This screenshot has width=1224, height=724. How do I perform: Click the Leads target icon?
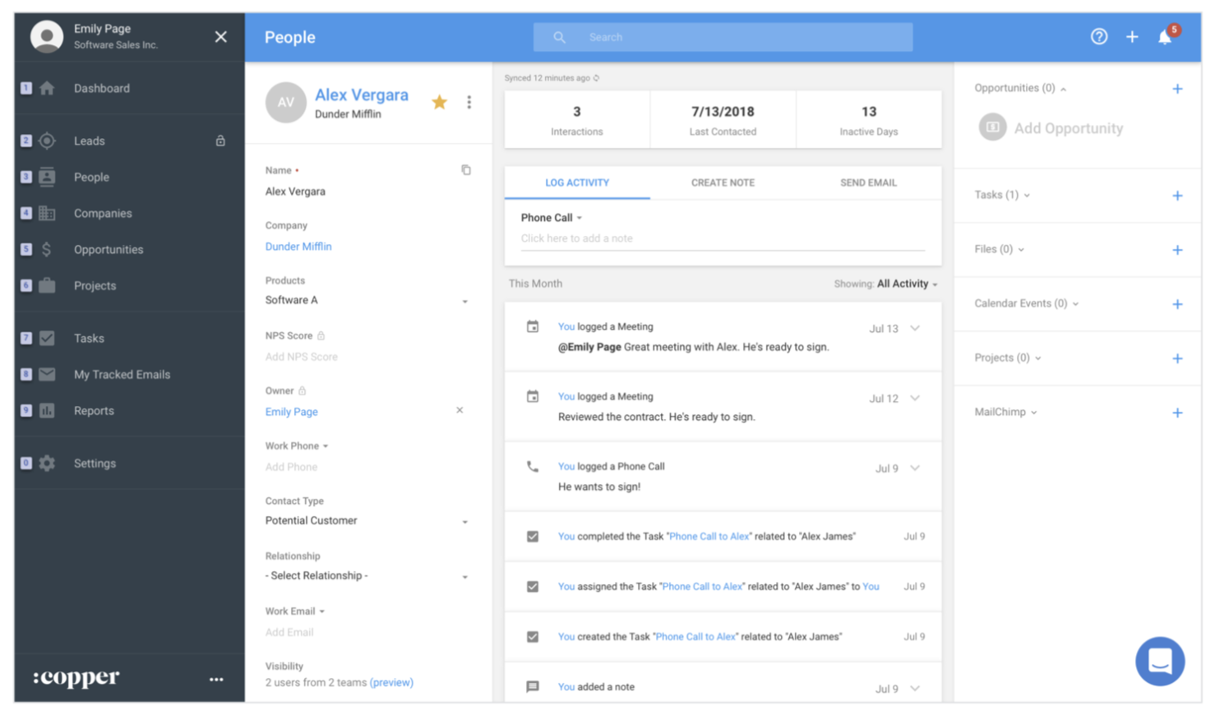pyautogui.click(x=47, y=141)
